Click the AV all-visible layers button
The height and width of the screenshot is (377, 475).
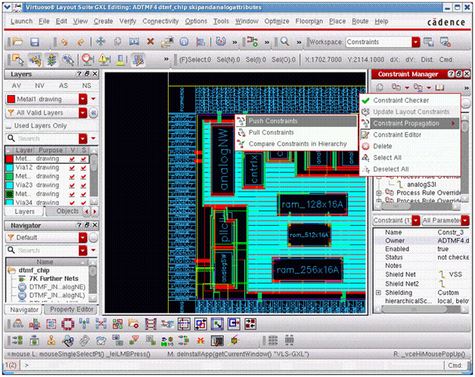[x=17, y=85]
